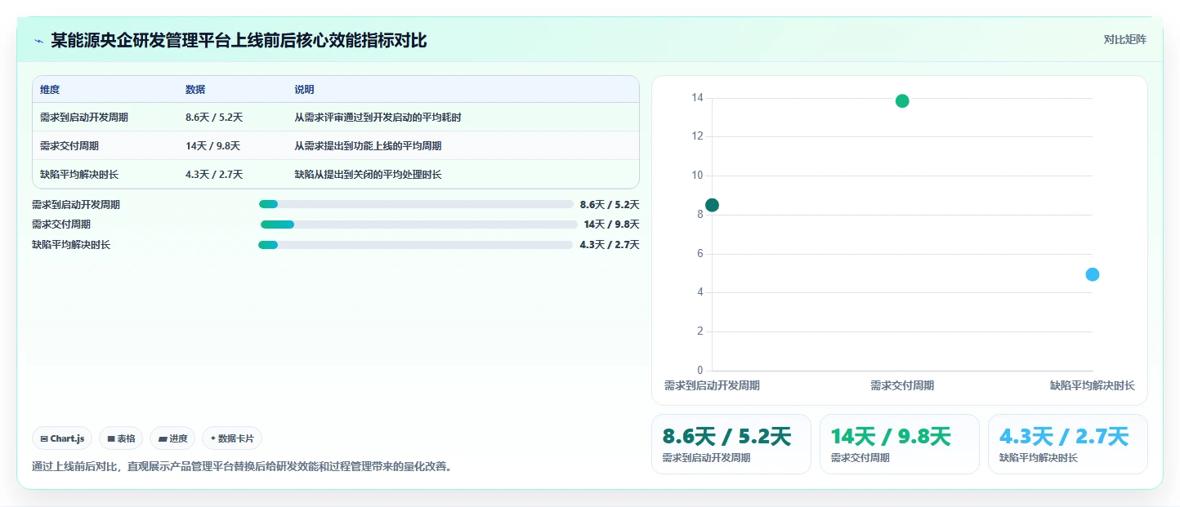Click the green chart dot for 需求交付周期
This screenshot has width=1180, height=507.
902,101
